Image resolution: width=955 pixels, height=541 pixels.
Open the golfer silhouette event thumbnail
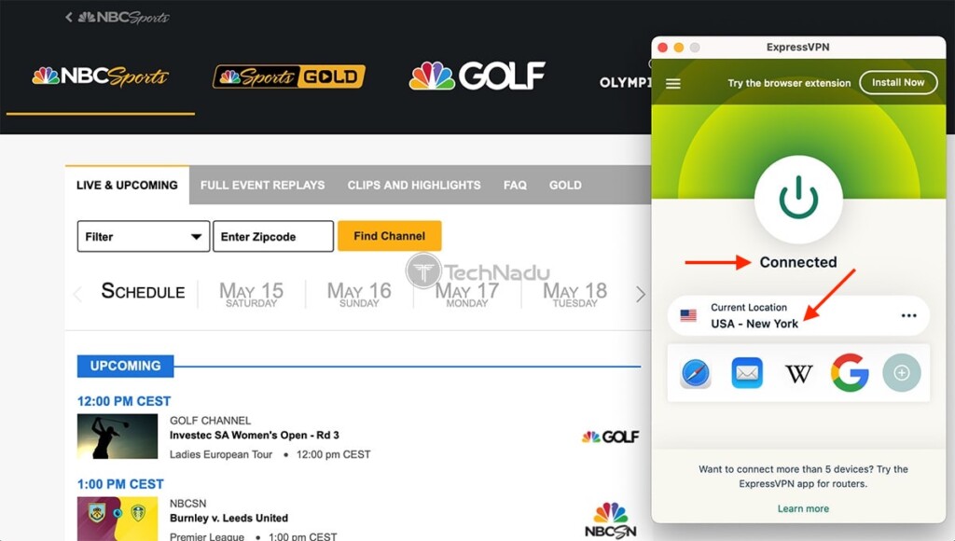118,437
